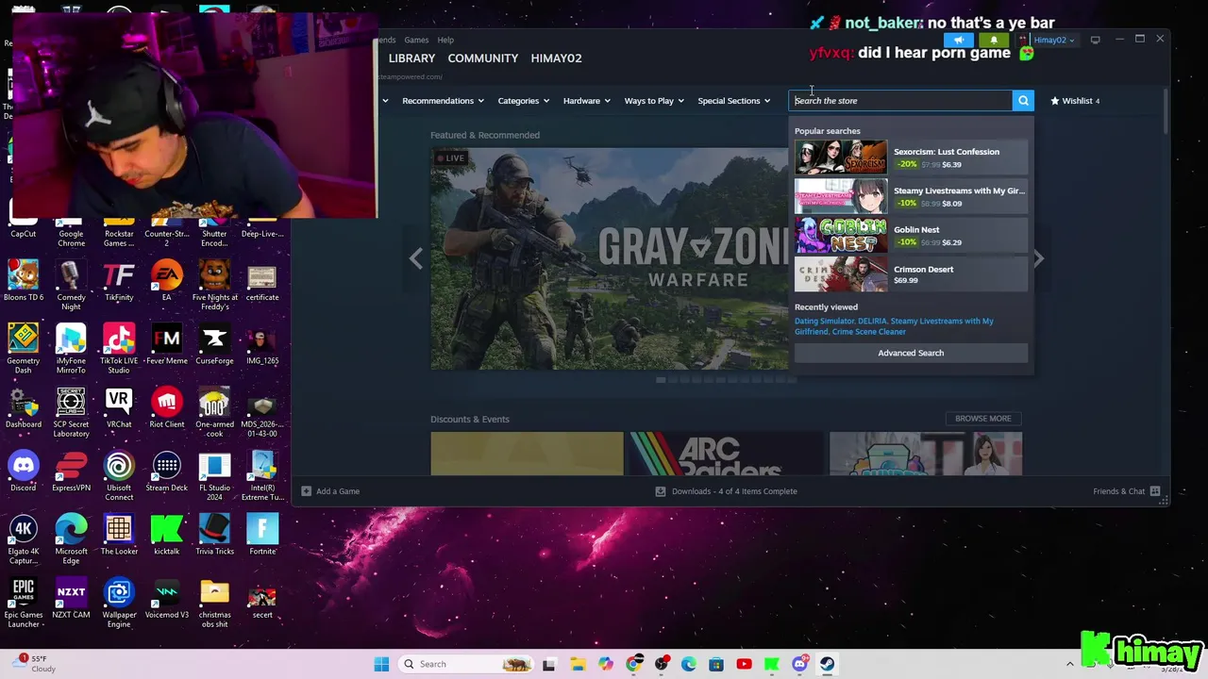
Task: Open Downloads status in Steam footer
Action: pos(727,491)
